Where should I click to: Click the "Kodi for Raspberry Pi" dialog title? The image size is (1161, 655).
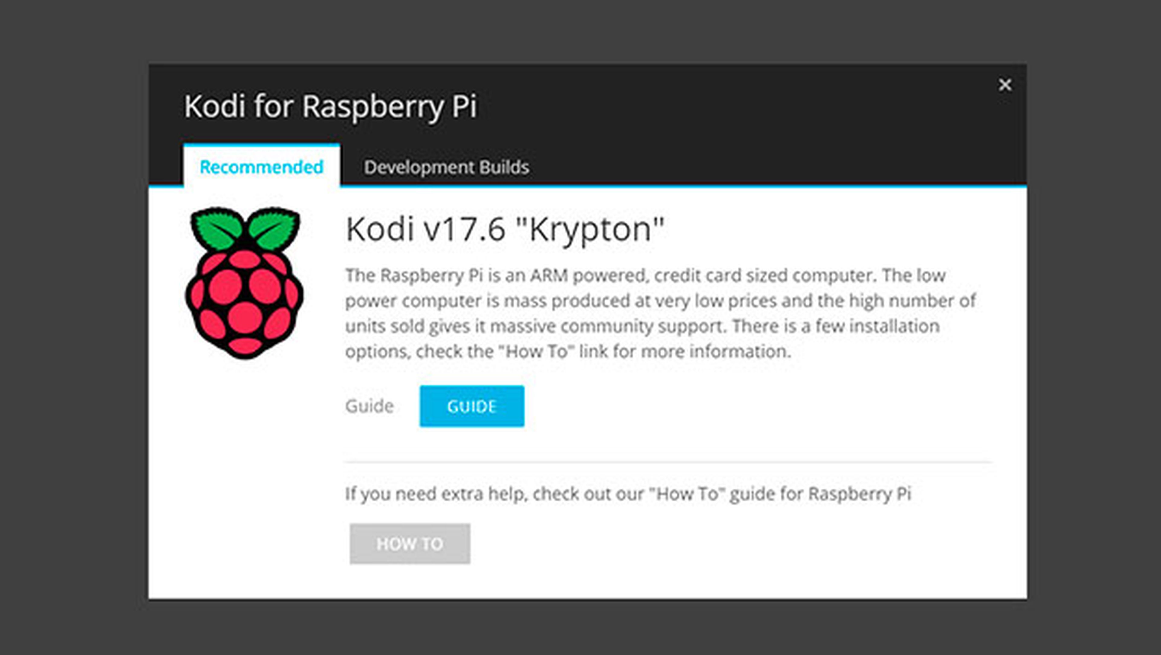pyautogui.click(x=330, y=107)
